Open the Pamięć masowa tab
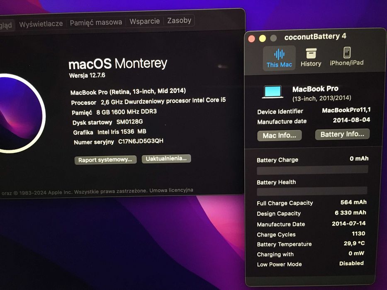The height and width of the screenshot is (290, 387). tap(96, 23)
